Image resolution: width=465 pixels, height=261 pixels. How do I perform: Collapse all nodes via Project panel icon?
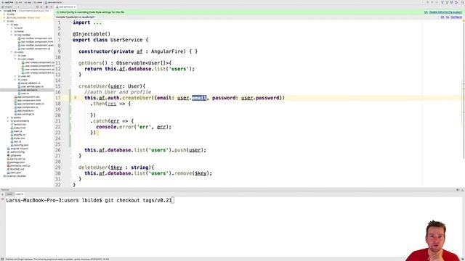pyautogui.click(x=41, y=7)
